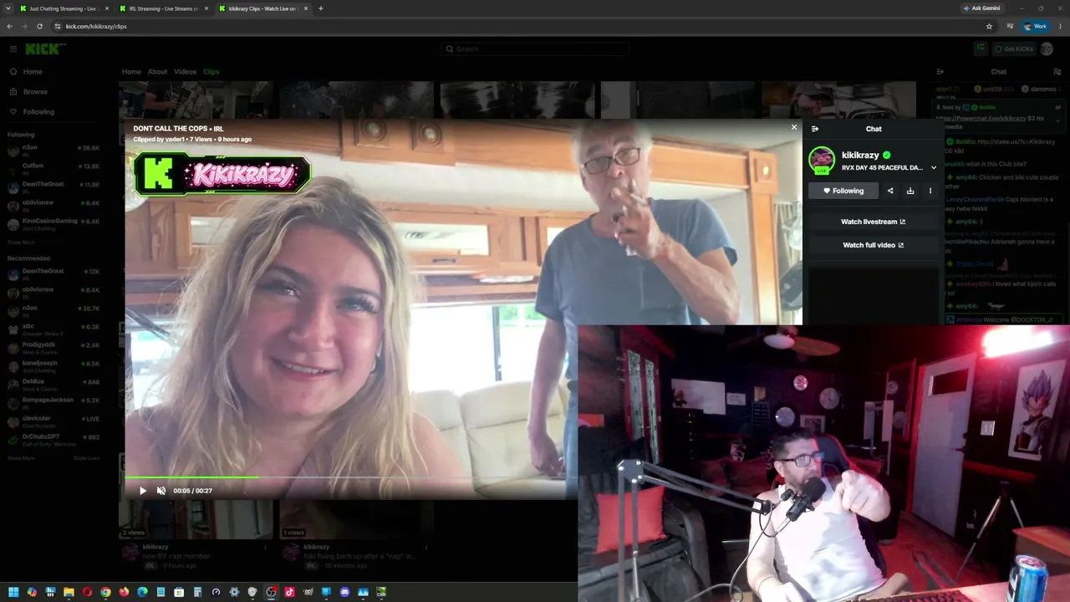Reload the current page
Image resolution: width=1070 pixels, height=602 pixels.
[39, 26]
